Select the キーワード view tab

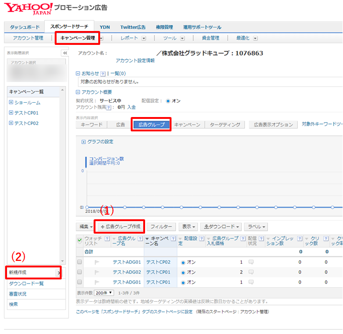click(x=91, y=124)
